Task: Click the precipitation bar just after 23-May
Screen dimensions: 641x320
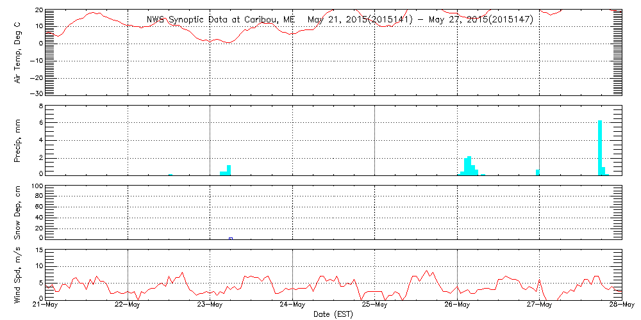Action: coord(228,170)
